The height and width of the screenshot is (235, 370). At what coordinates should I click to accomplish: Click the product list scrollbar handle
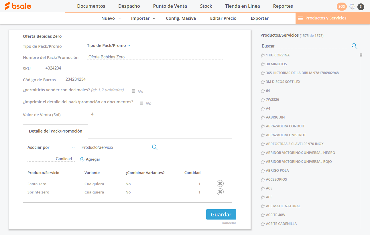(361, 55)
